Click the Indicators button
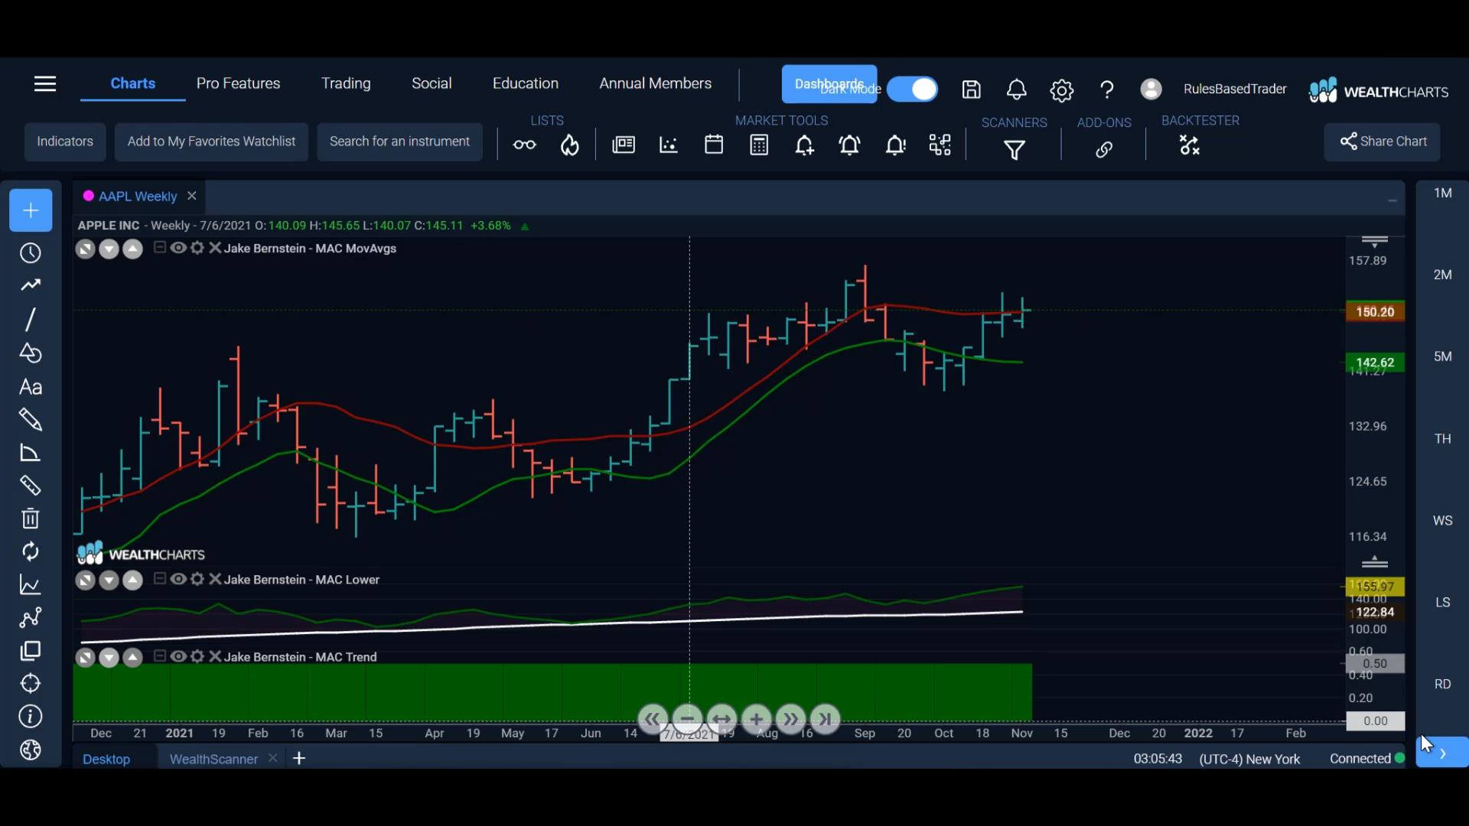Screen dimensions: 1469x826 (65, 141)
